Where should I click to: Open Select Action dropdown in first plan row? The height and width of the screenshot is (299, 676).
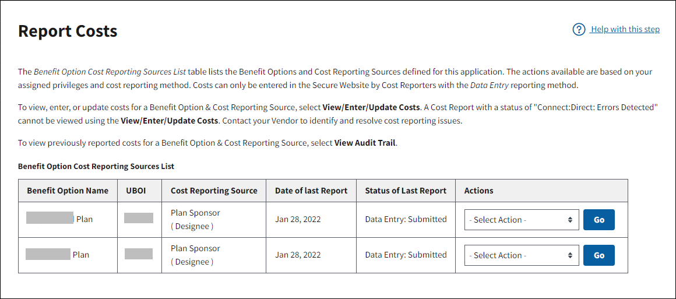tap(521, 220)
